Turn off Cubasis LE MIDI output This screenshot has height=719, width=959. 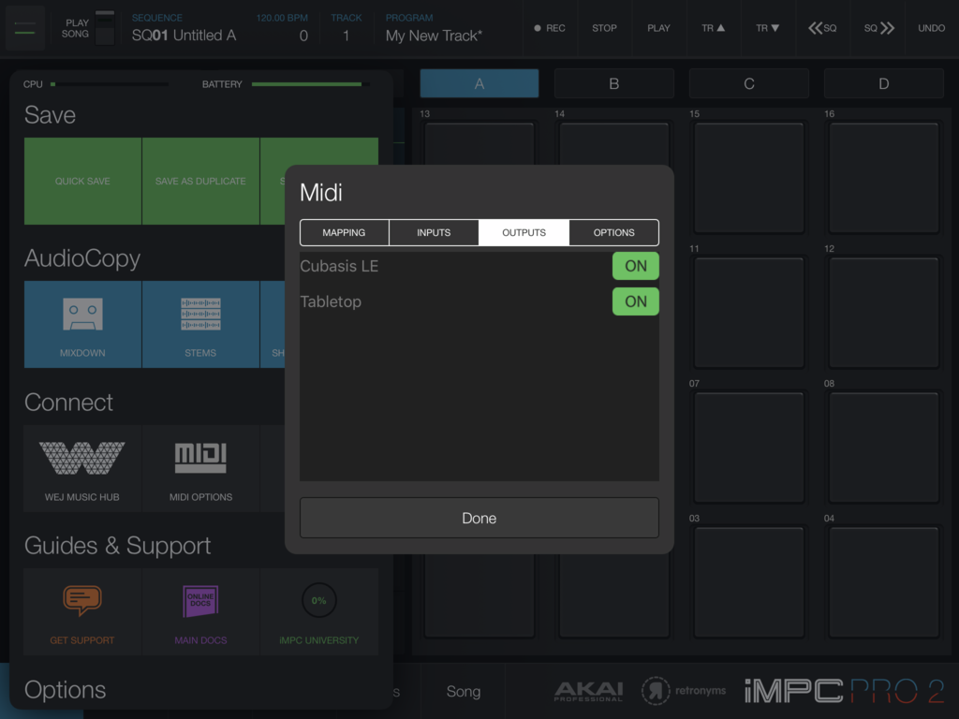[636, 266]
